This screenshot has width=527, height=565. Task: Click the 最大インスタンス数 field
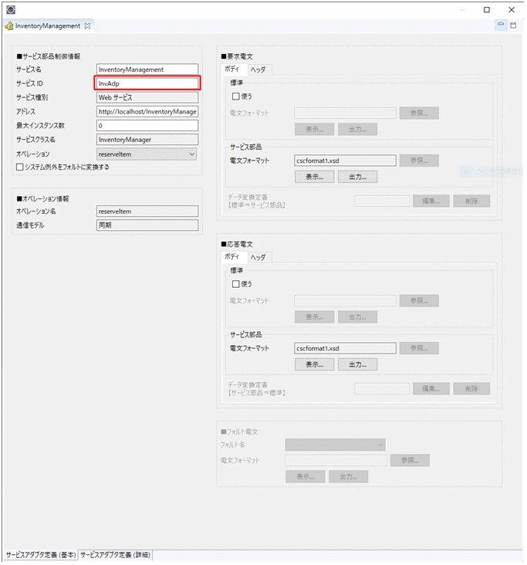pyautogui.click(x=147, y=125)
